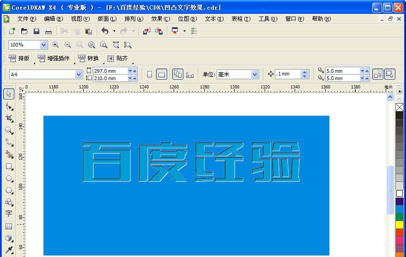Click the Undo arrow icon
Image resolution: width=406 pixels, height=257 pixels.
[x=105, y=31]
